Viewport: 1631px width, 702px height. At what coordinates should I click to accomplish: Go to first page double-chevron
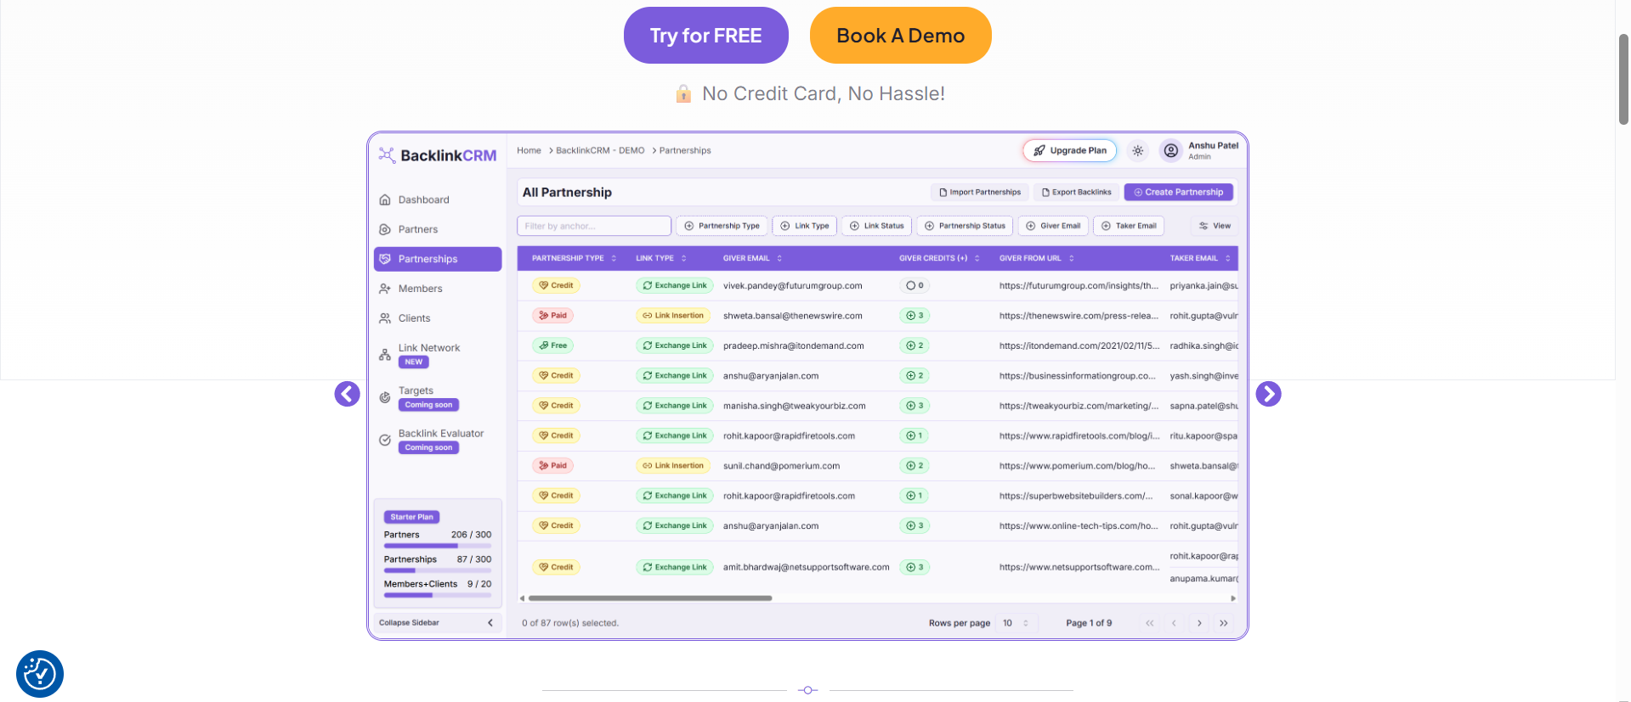tap(1149, 623)
